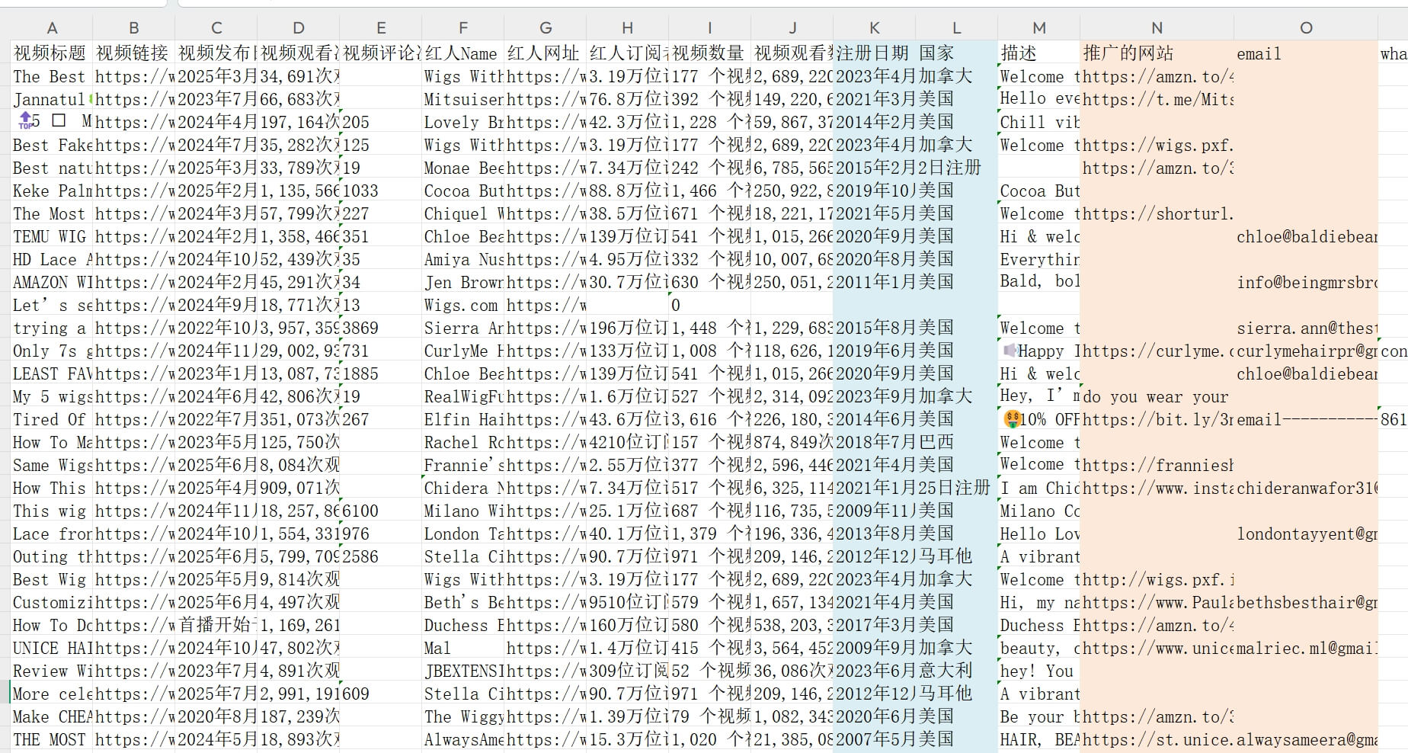Click the 红人Name header cell

pos(463,53)
